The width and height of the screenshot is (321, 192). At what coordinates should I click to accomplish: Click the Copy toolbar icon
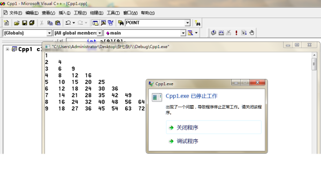50,23
